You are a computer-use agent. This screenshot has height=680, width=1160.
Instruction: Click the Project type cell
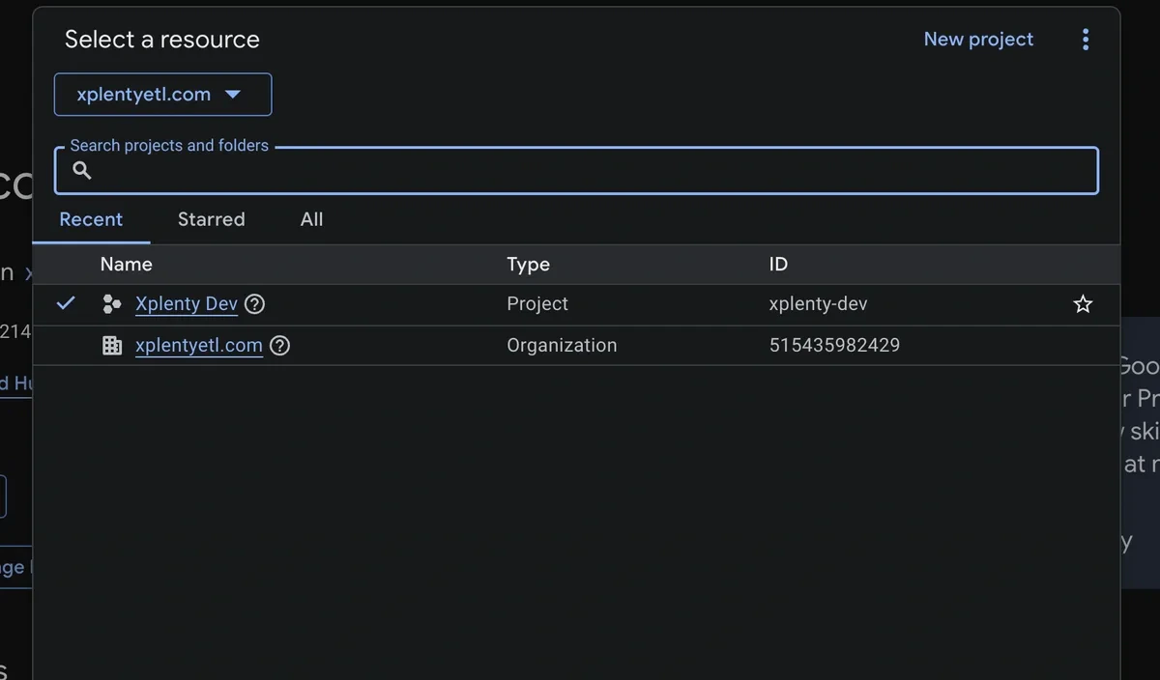tap(537, 304)
